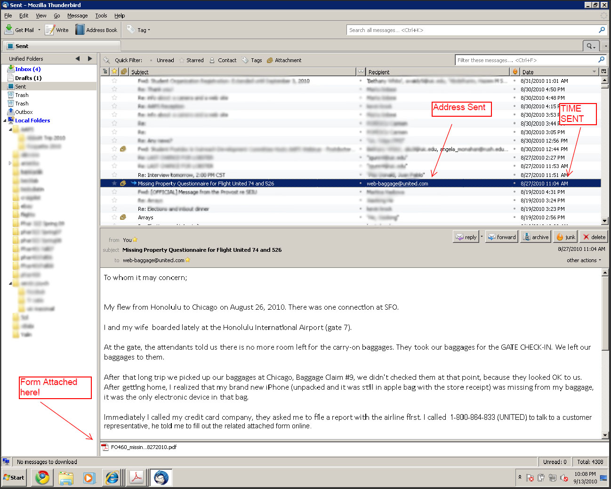Open the FO460_missin...8272010.pdf attachment

coord(139,447)
